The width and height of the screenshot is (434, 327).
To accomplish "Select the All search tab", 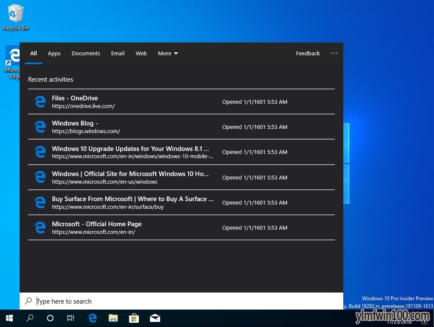I will click(34, 53).
